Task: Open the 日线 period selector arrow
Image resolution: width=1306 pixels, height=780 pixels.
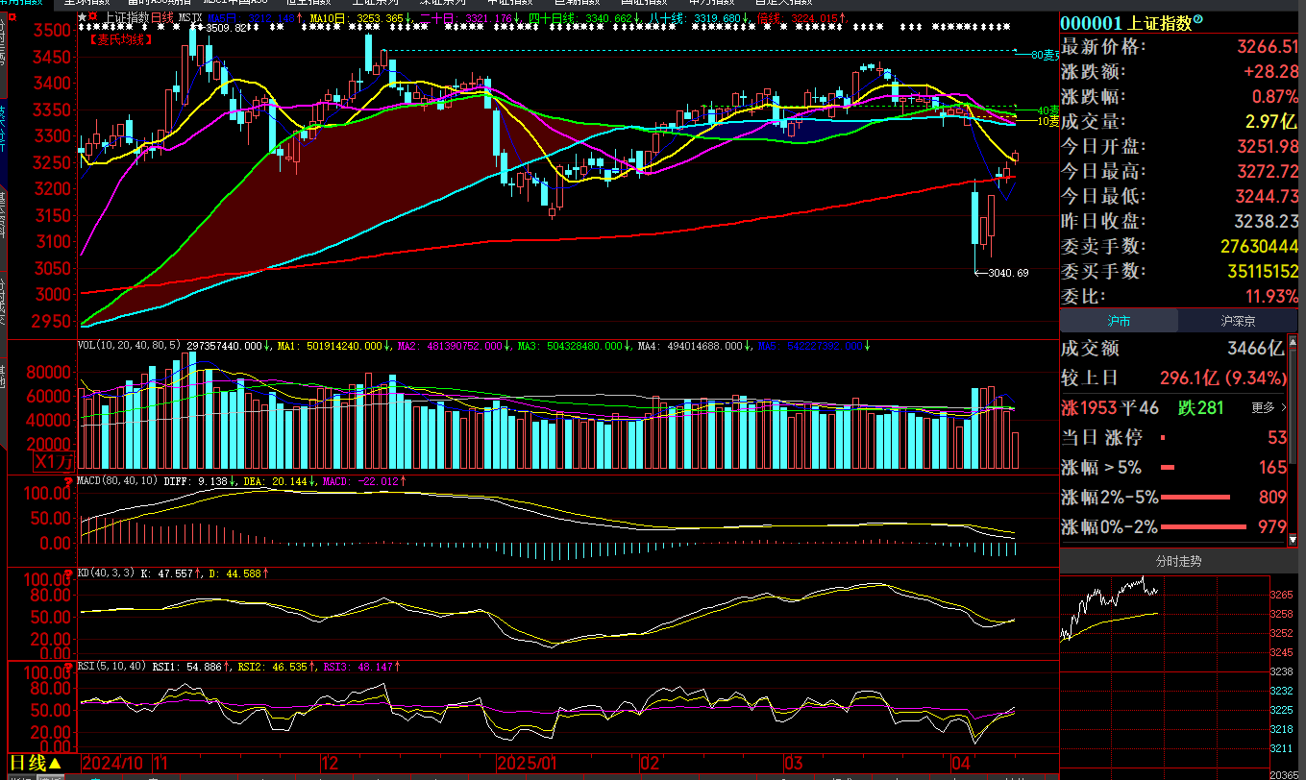Action: [55, 764]
